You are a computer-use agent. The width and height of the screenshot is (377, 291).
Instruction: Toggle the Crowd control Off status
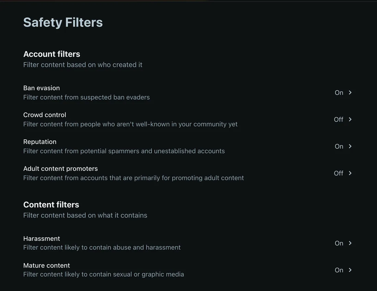[x=339, y=120]
